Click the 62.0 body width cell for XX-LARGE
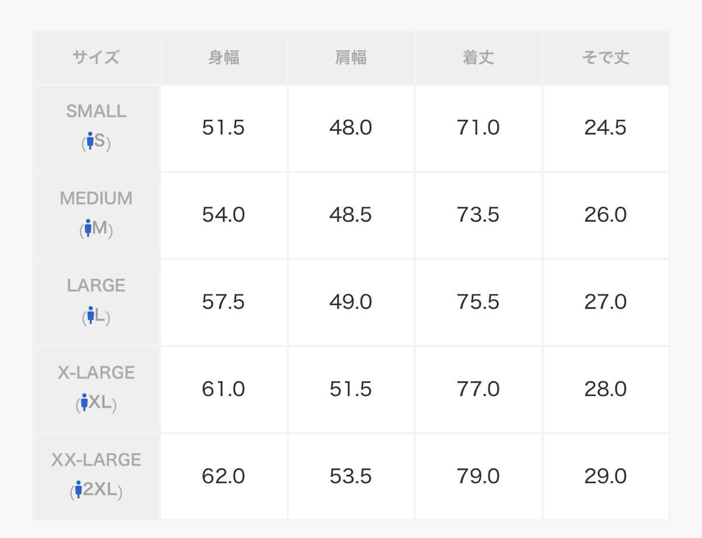This screenshot has height=538, width=702. (223, 476)
